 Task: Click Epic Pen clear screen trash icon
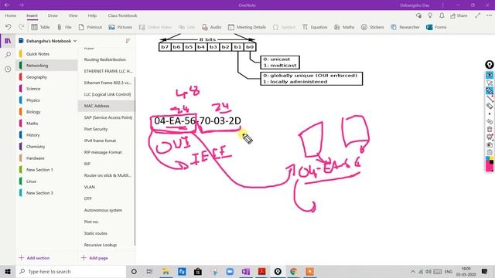(490, 129)
